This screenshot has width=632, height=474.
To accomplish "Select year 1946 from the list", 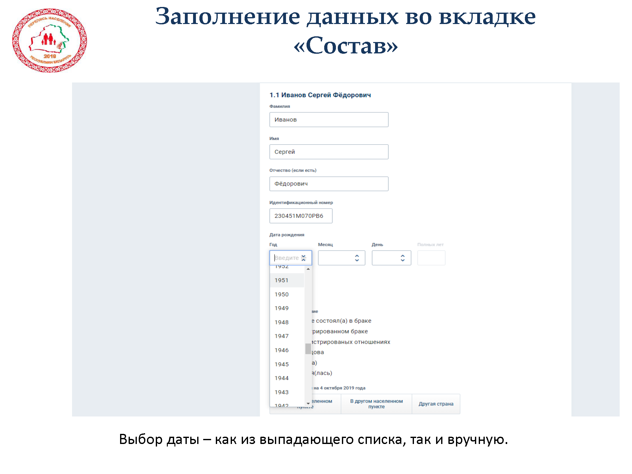I will [x=287, y=350].
